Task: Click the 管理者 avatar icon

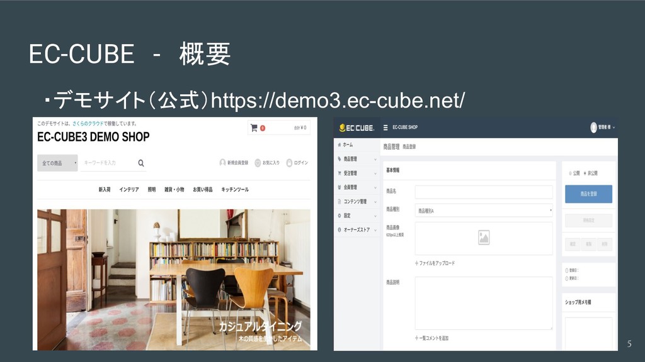Action: tap(593, 128)
